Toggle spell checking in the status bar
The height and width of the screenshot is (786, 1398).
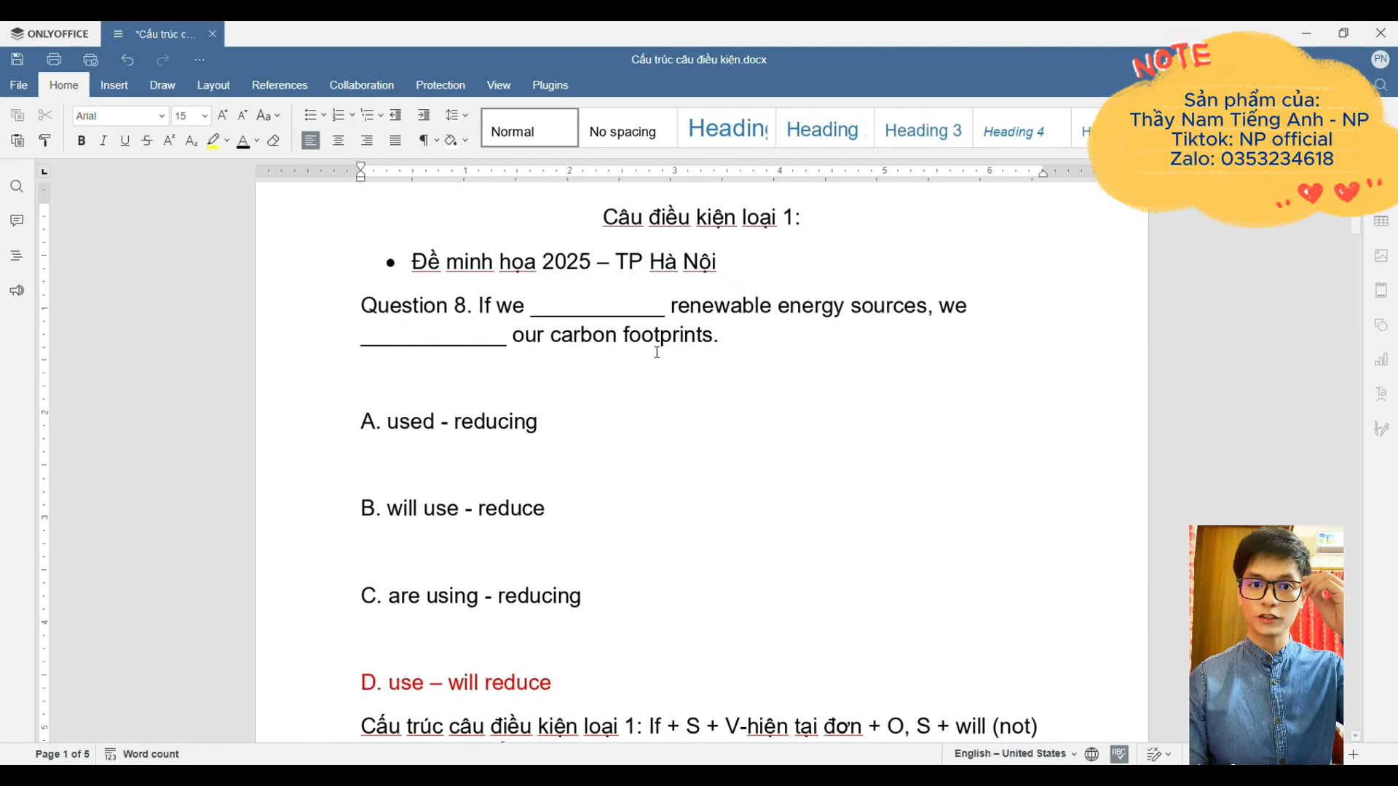1120,754
